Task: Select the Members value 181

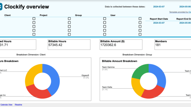Action: coord(158,45)
